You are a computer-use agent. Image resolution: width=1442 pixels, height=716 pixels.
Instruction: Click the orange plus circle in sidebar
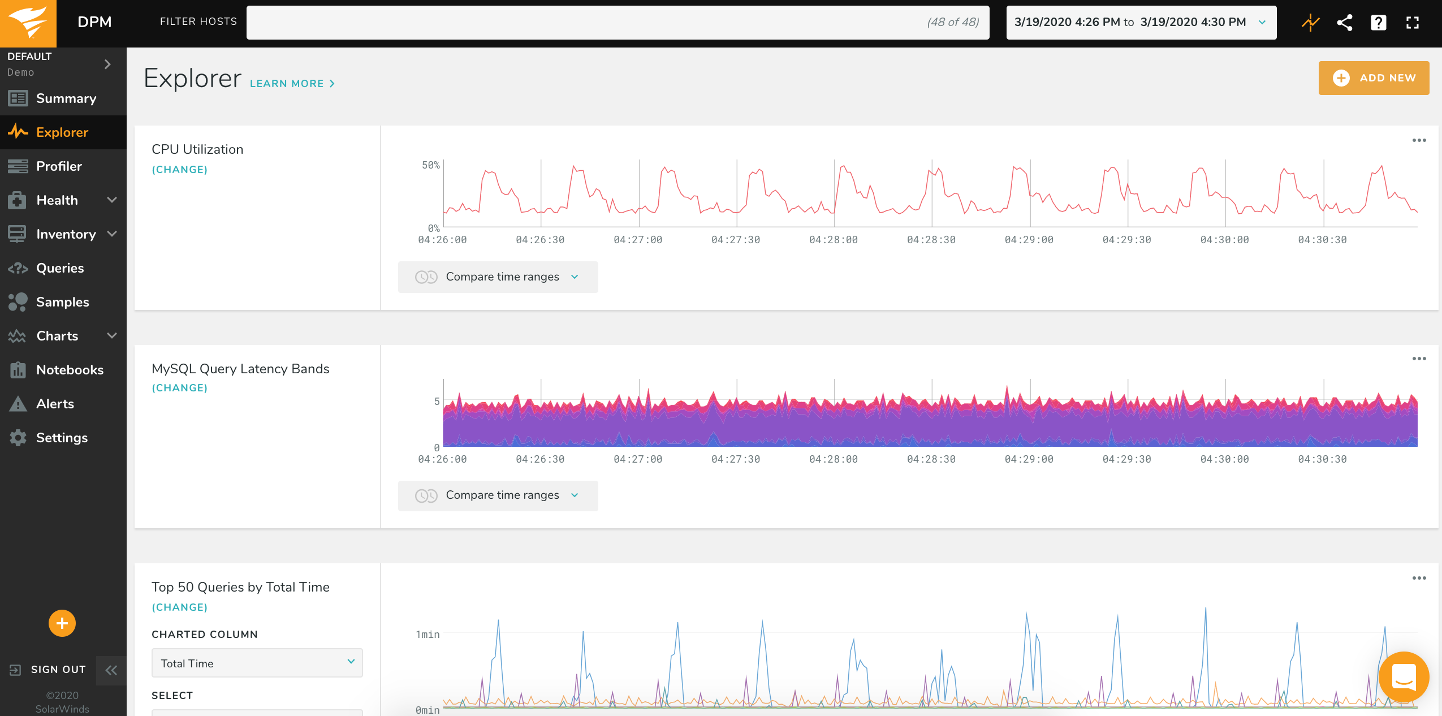pyautogui.click(x=62, y=623)
